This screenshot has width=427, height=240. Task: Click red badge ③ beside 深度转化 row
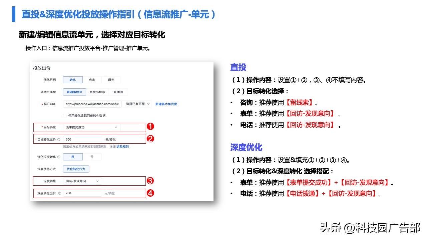[x=150, y=181]
